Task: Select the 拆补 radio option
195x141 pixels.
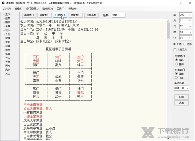Action: coord(179,60)
